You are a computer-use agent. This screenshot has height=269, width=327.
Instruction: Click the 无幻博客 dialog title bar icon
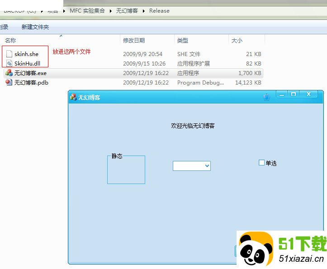(x=73, y=97)
